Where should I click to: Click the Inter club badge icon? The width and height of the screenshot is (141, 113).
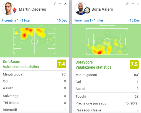87,10
